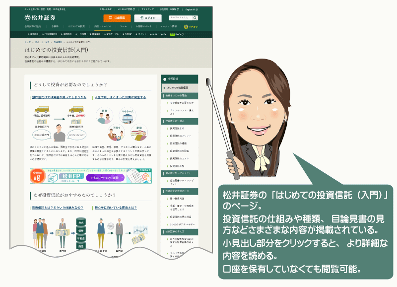Open sidebar item 投資信託と税

(177, 166)
